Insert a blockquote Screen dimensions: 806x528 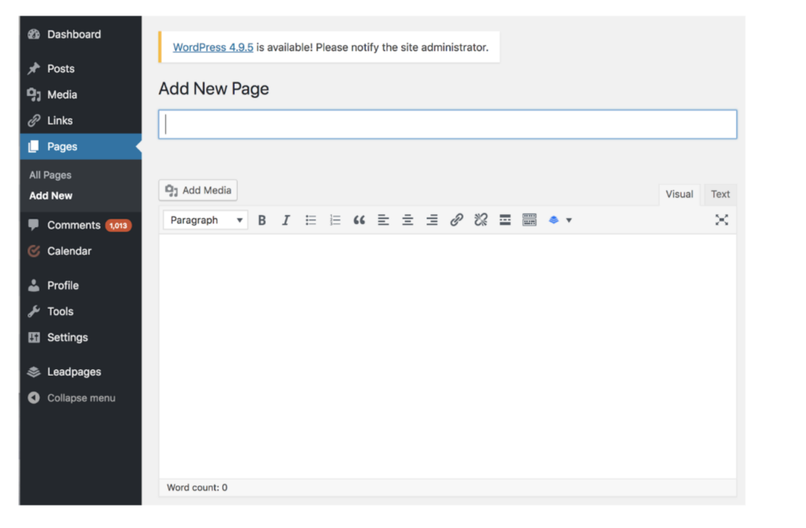tap(359, 220)
